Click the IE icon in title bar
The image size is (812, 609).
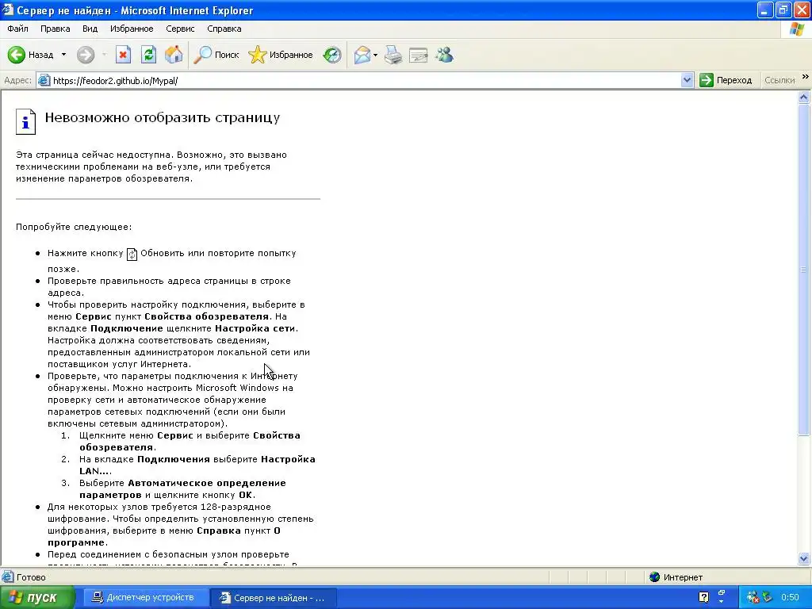pos(8,10)
